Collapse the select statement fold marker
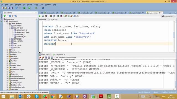This screenshot has width=177, height=99. (43, 26)
